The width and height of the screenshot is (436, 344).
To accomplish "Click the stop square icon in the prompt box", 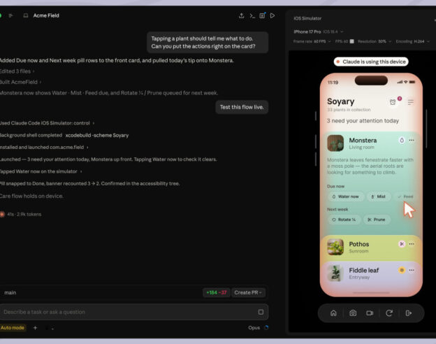I will pyautogui.click(x=261, y=312).
